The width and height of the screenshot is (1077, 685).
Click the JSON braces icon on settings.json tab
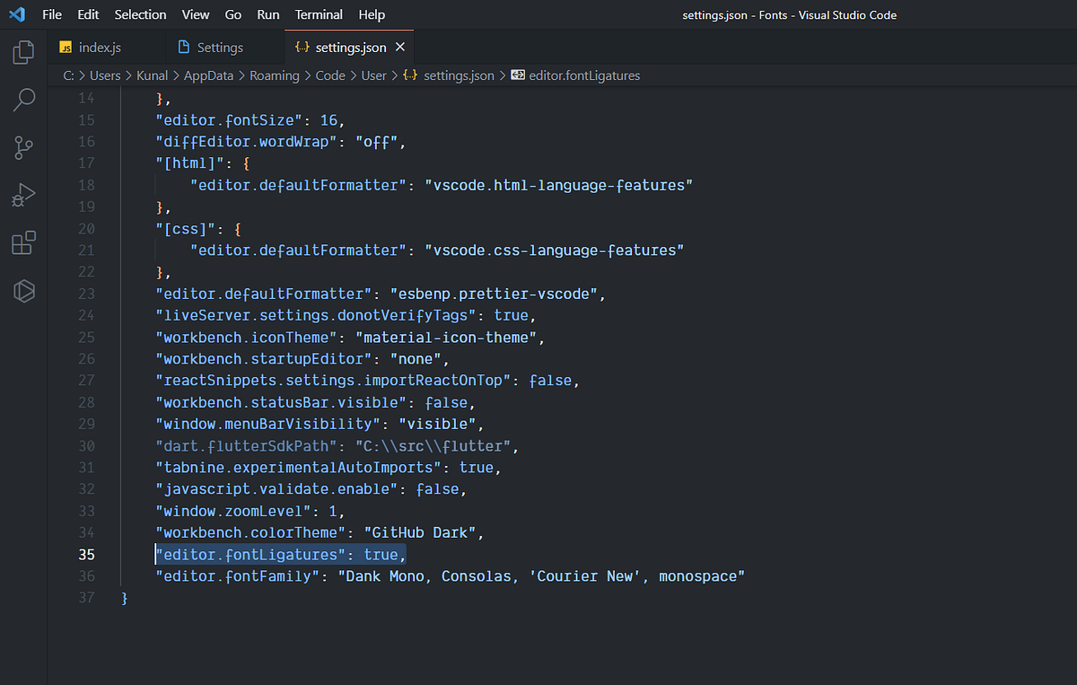pos(302,46)
